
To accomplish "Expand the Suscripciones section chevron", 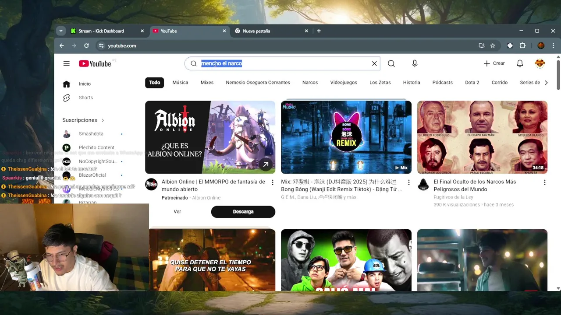I will 103,120.
